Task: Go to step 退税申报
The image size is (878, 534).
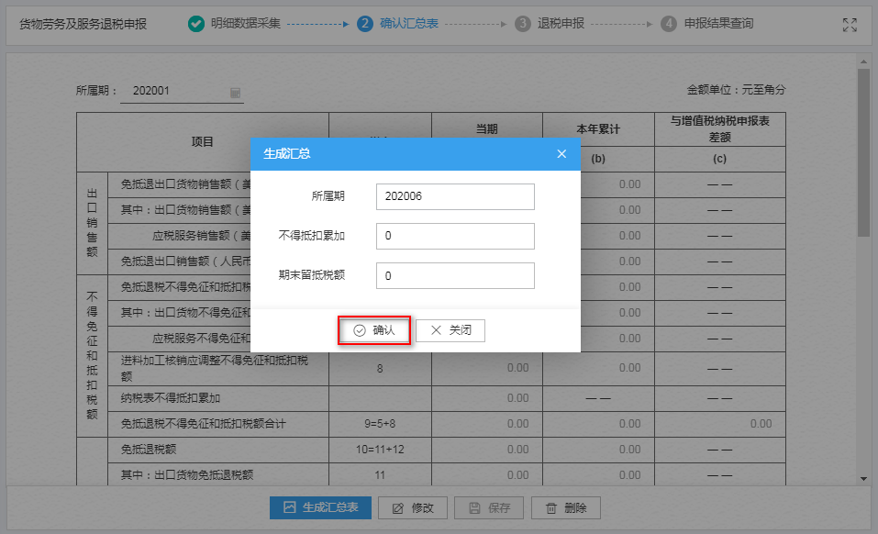Action: pyautogui.click(x=561, y=24)
